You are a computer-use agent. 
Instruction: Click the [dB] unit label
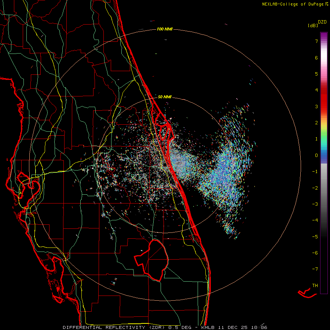click(313, 26)
